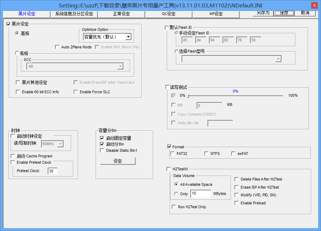The image size is (321, 231).
Task: Click the Flash ID field containing de
Action: click(x=200, y=40)
